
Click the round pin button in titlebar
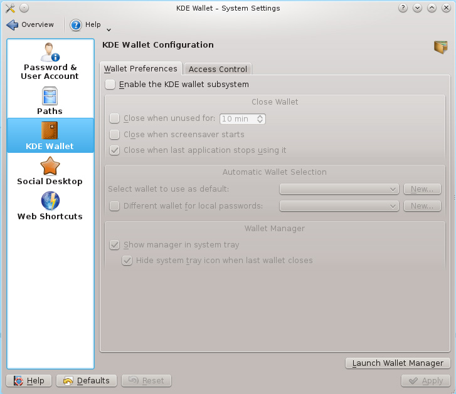coord(24,8)
